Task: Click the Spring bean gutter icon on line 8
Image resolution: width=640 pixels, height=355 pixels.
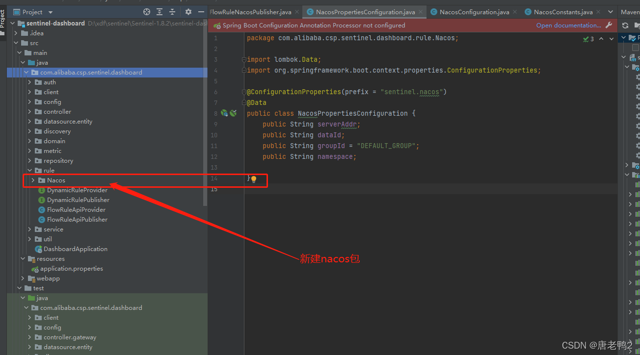Action: (x=224, y=113)
